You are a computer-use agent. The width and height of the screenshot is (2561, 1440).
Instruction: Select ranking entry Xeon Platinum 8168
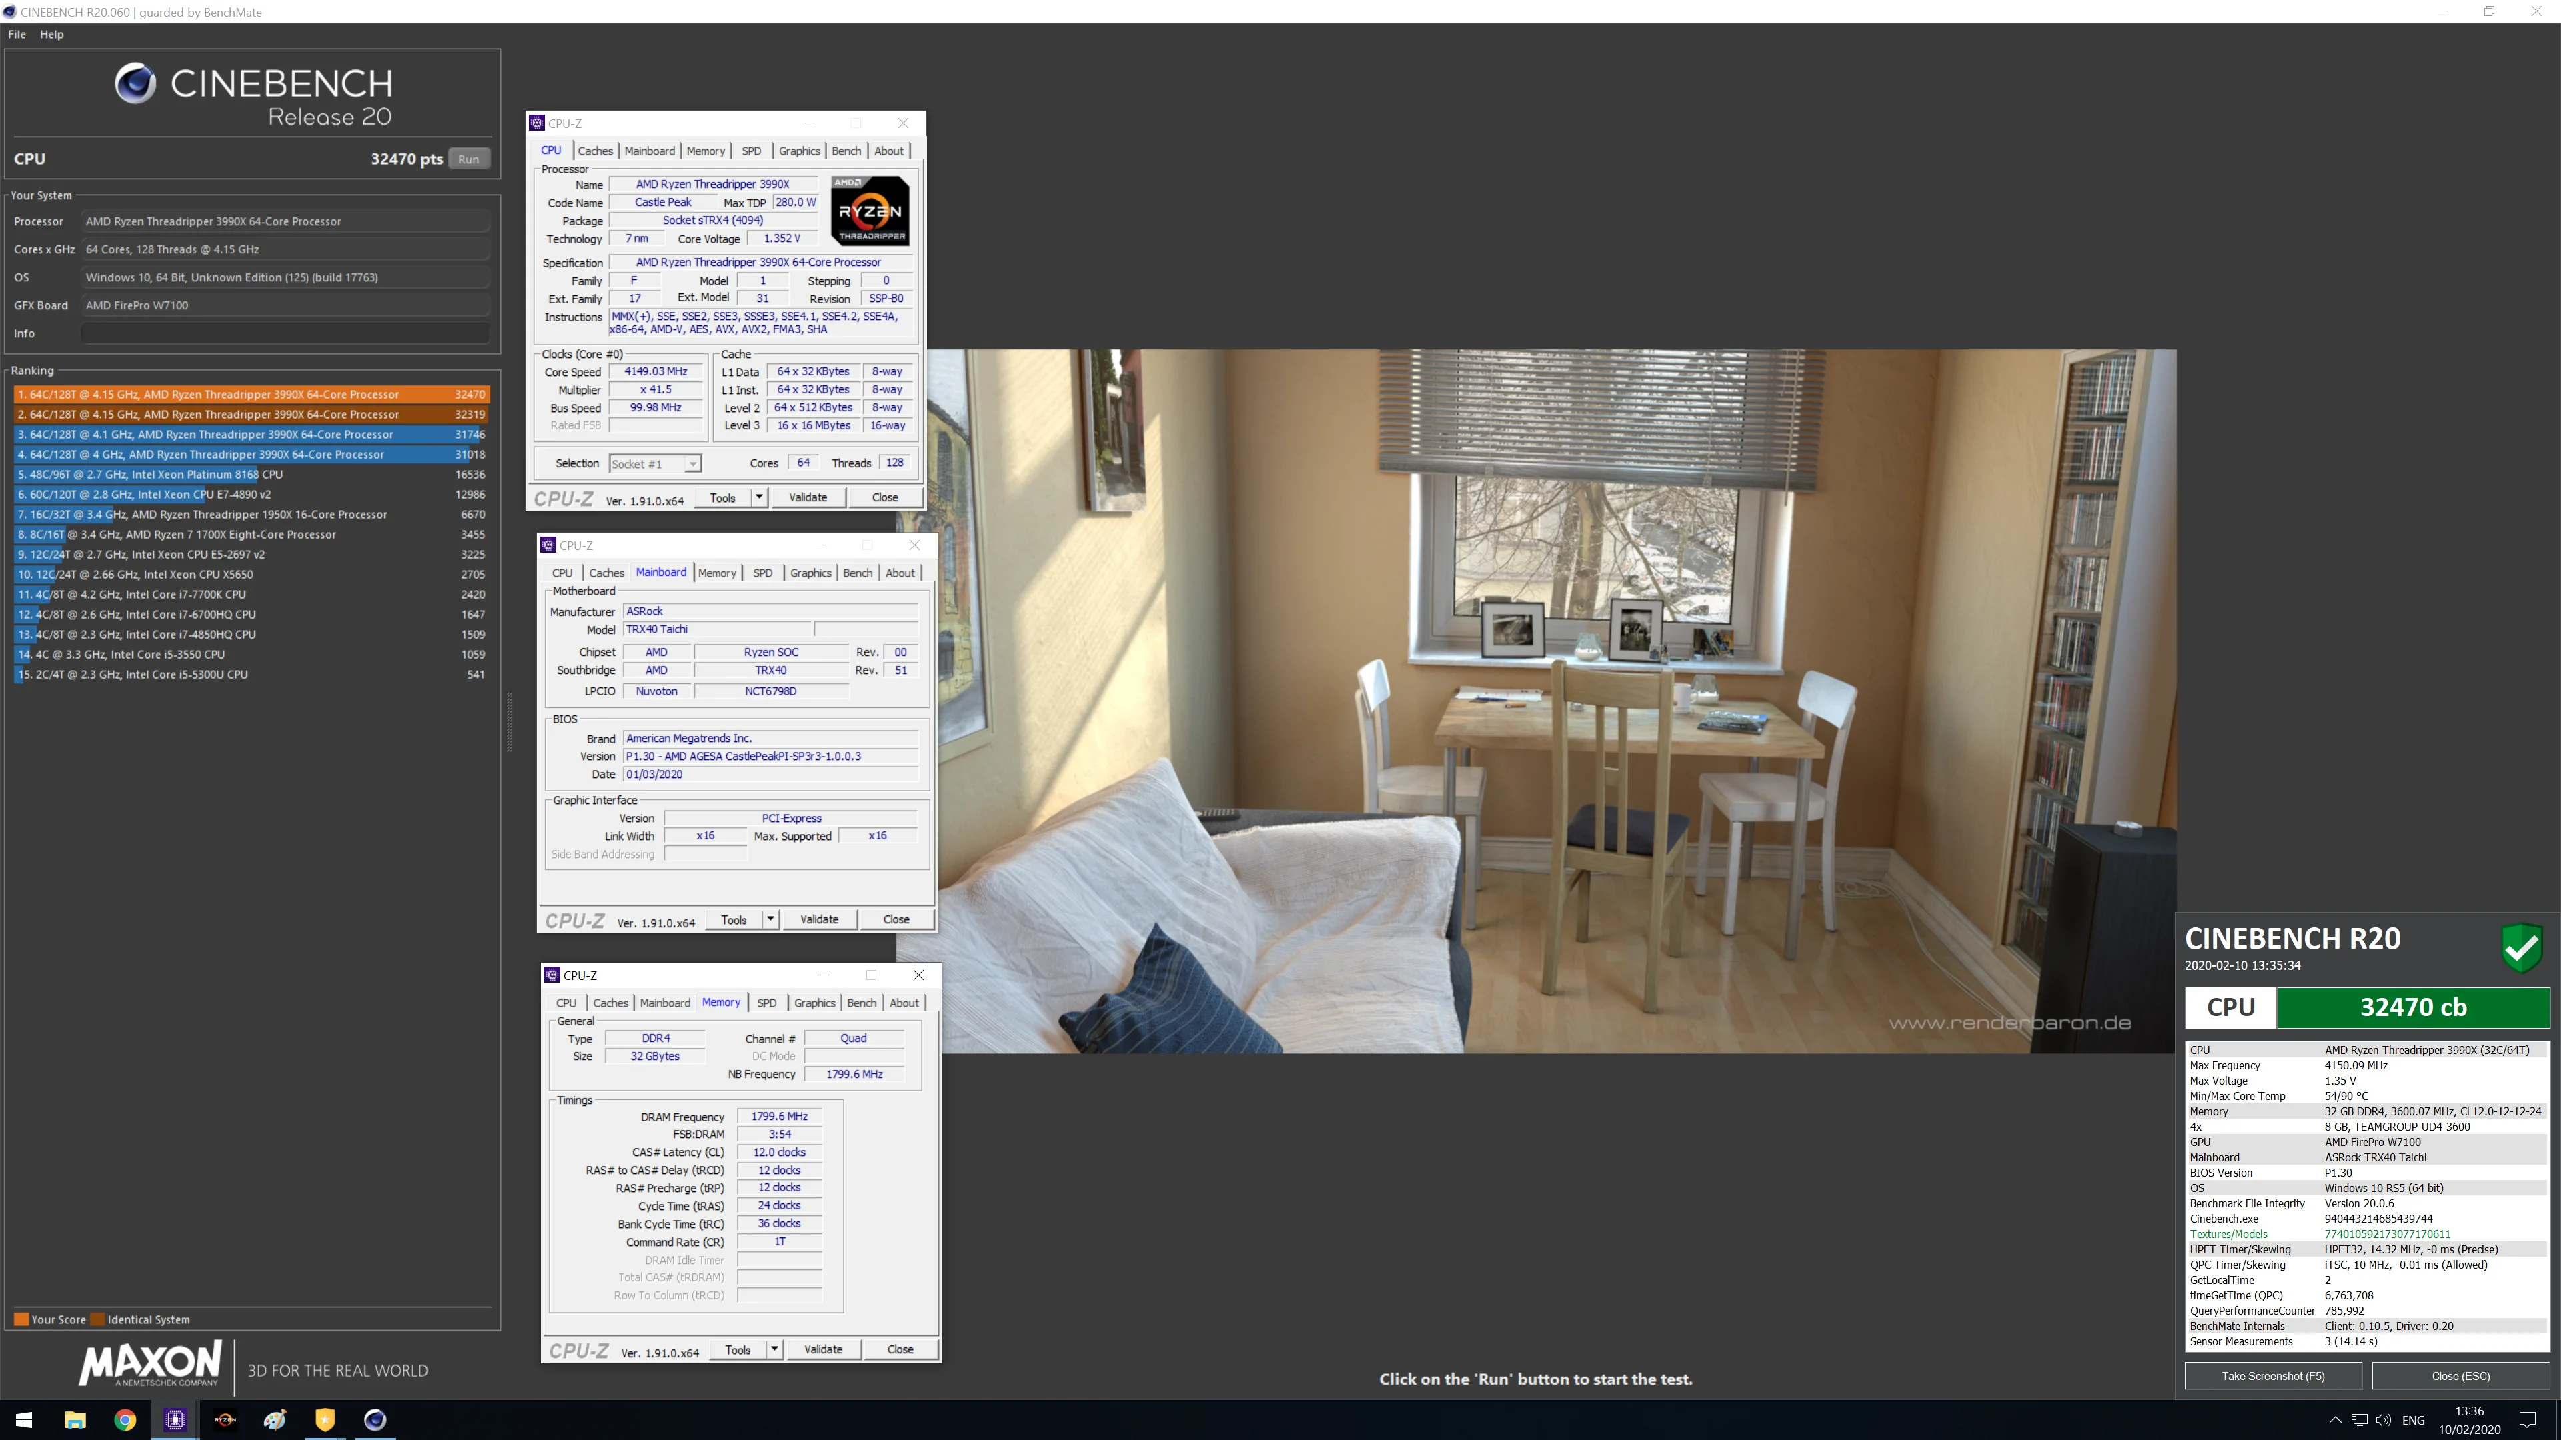251,475
